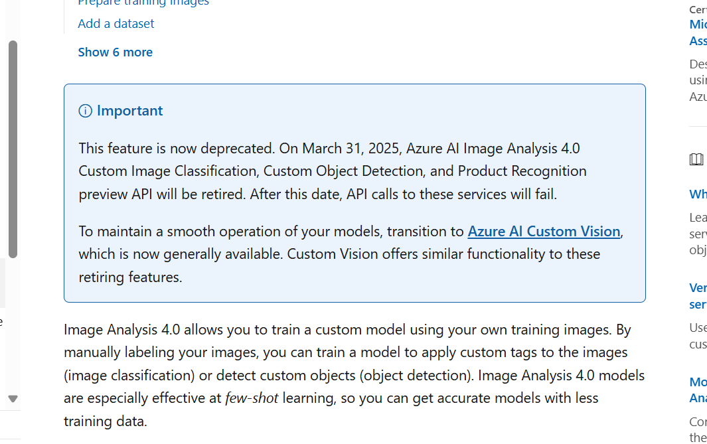The width and height of the screenshot is (707, 444).
Task: Follow the Azure AI Custom Vision link
Action: click(544, 231)
